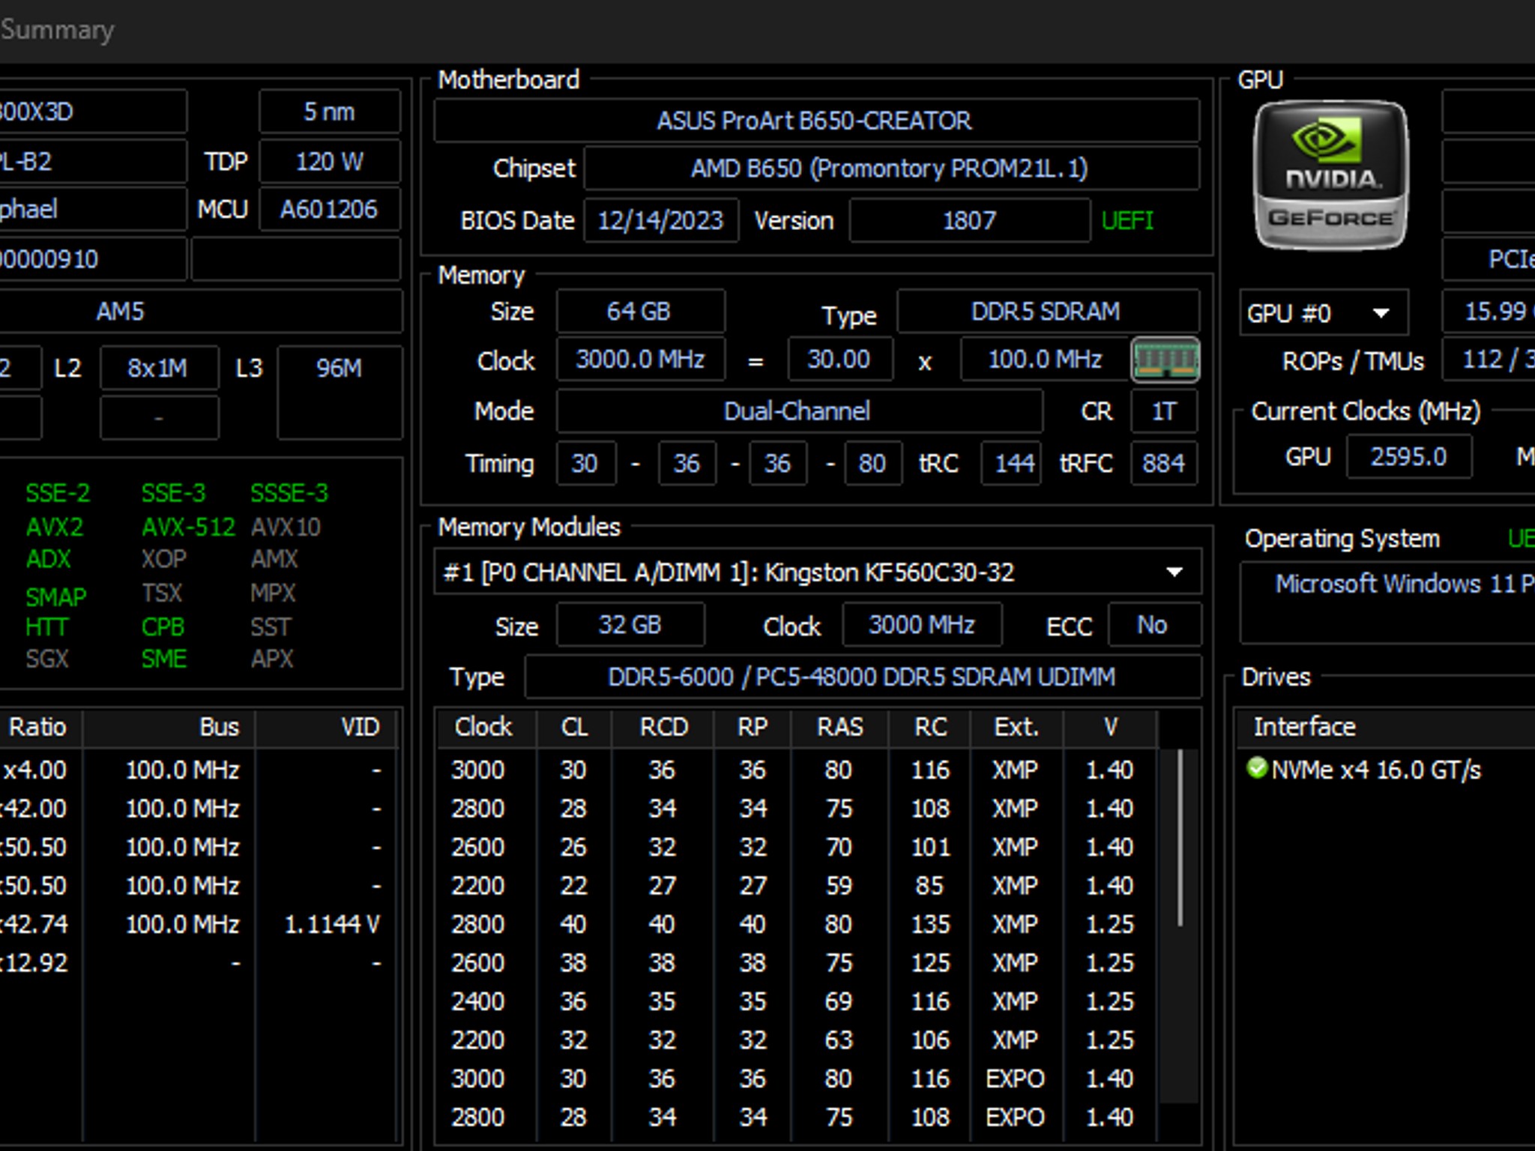Click the Interface column header under Drives

pos(1304,727)
